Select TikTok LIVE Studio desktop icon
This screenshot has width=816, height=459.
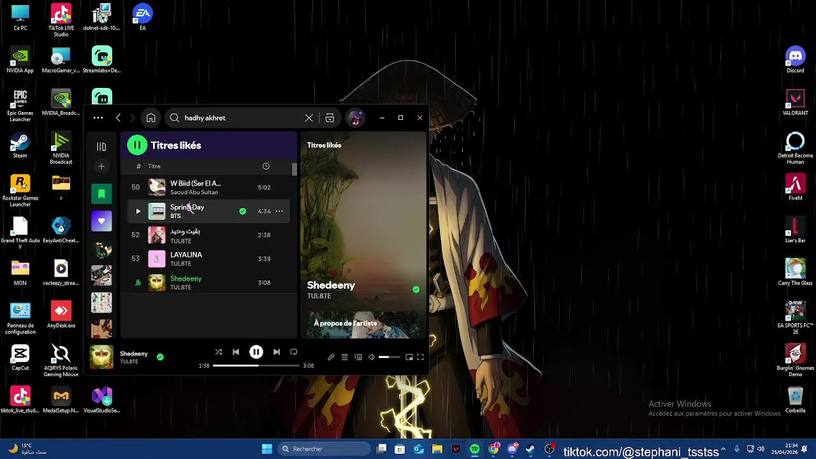(x=61, y=20)
